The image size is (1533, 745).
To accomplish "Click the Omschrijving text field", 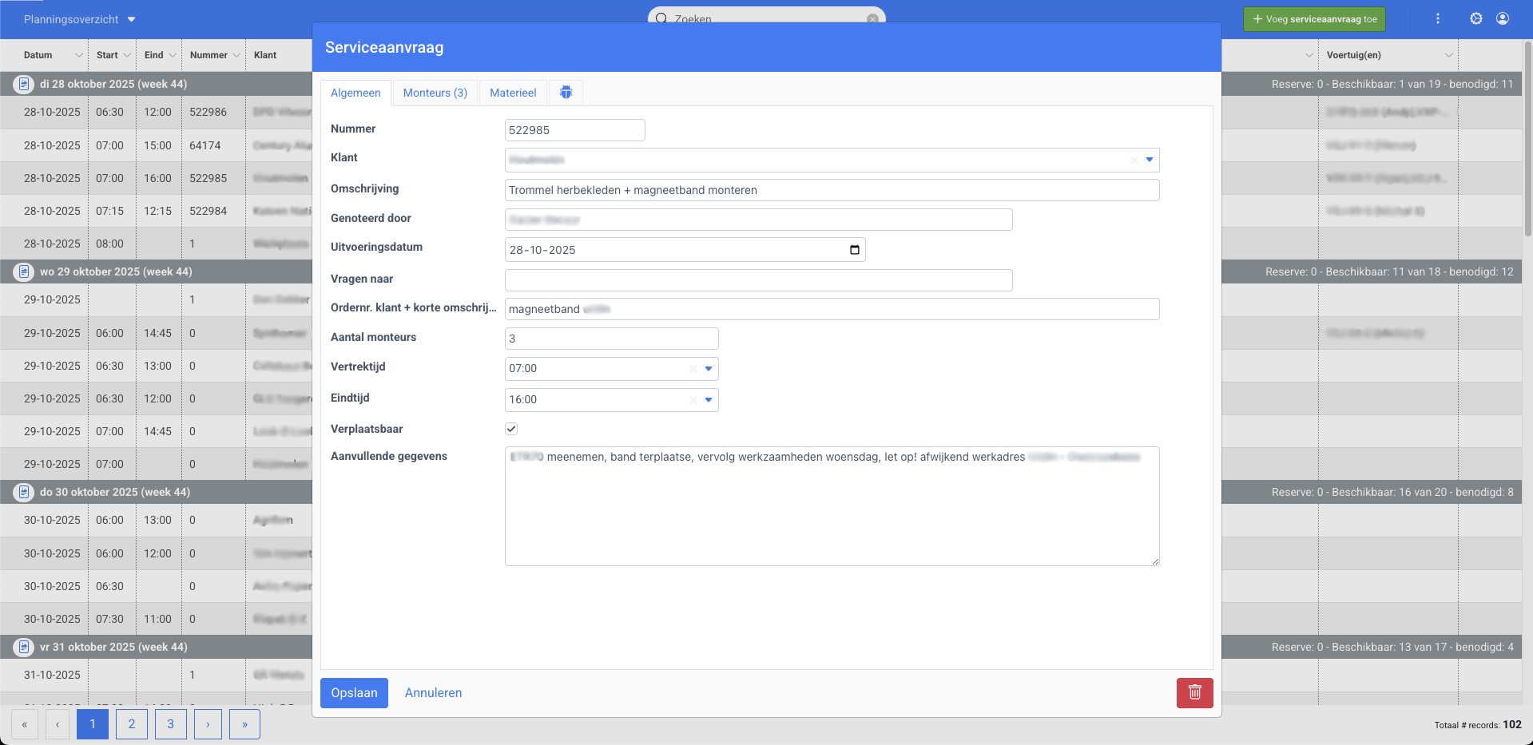I will point(831,190).
